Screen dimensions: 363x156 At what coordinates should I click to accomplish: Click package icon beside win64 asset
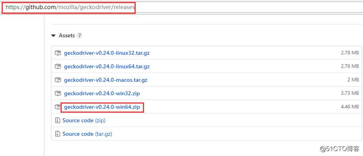58,107
